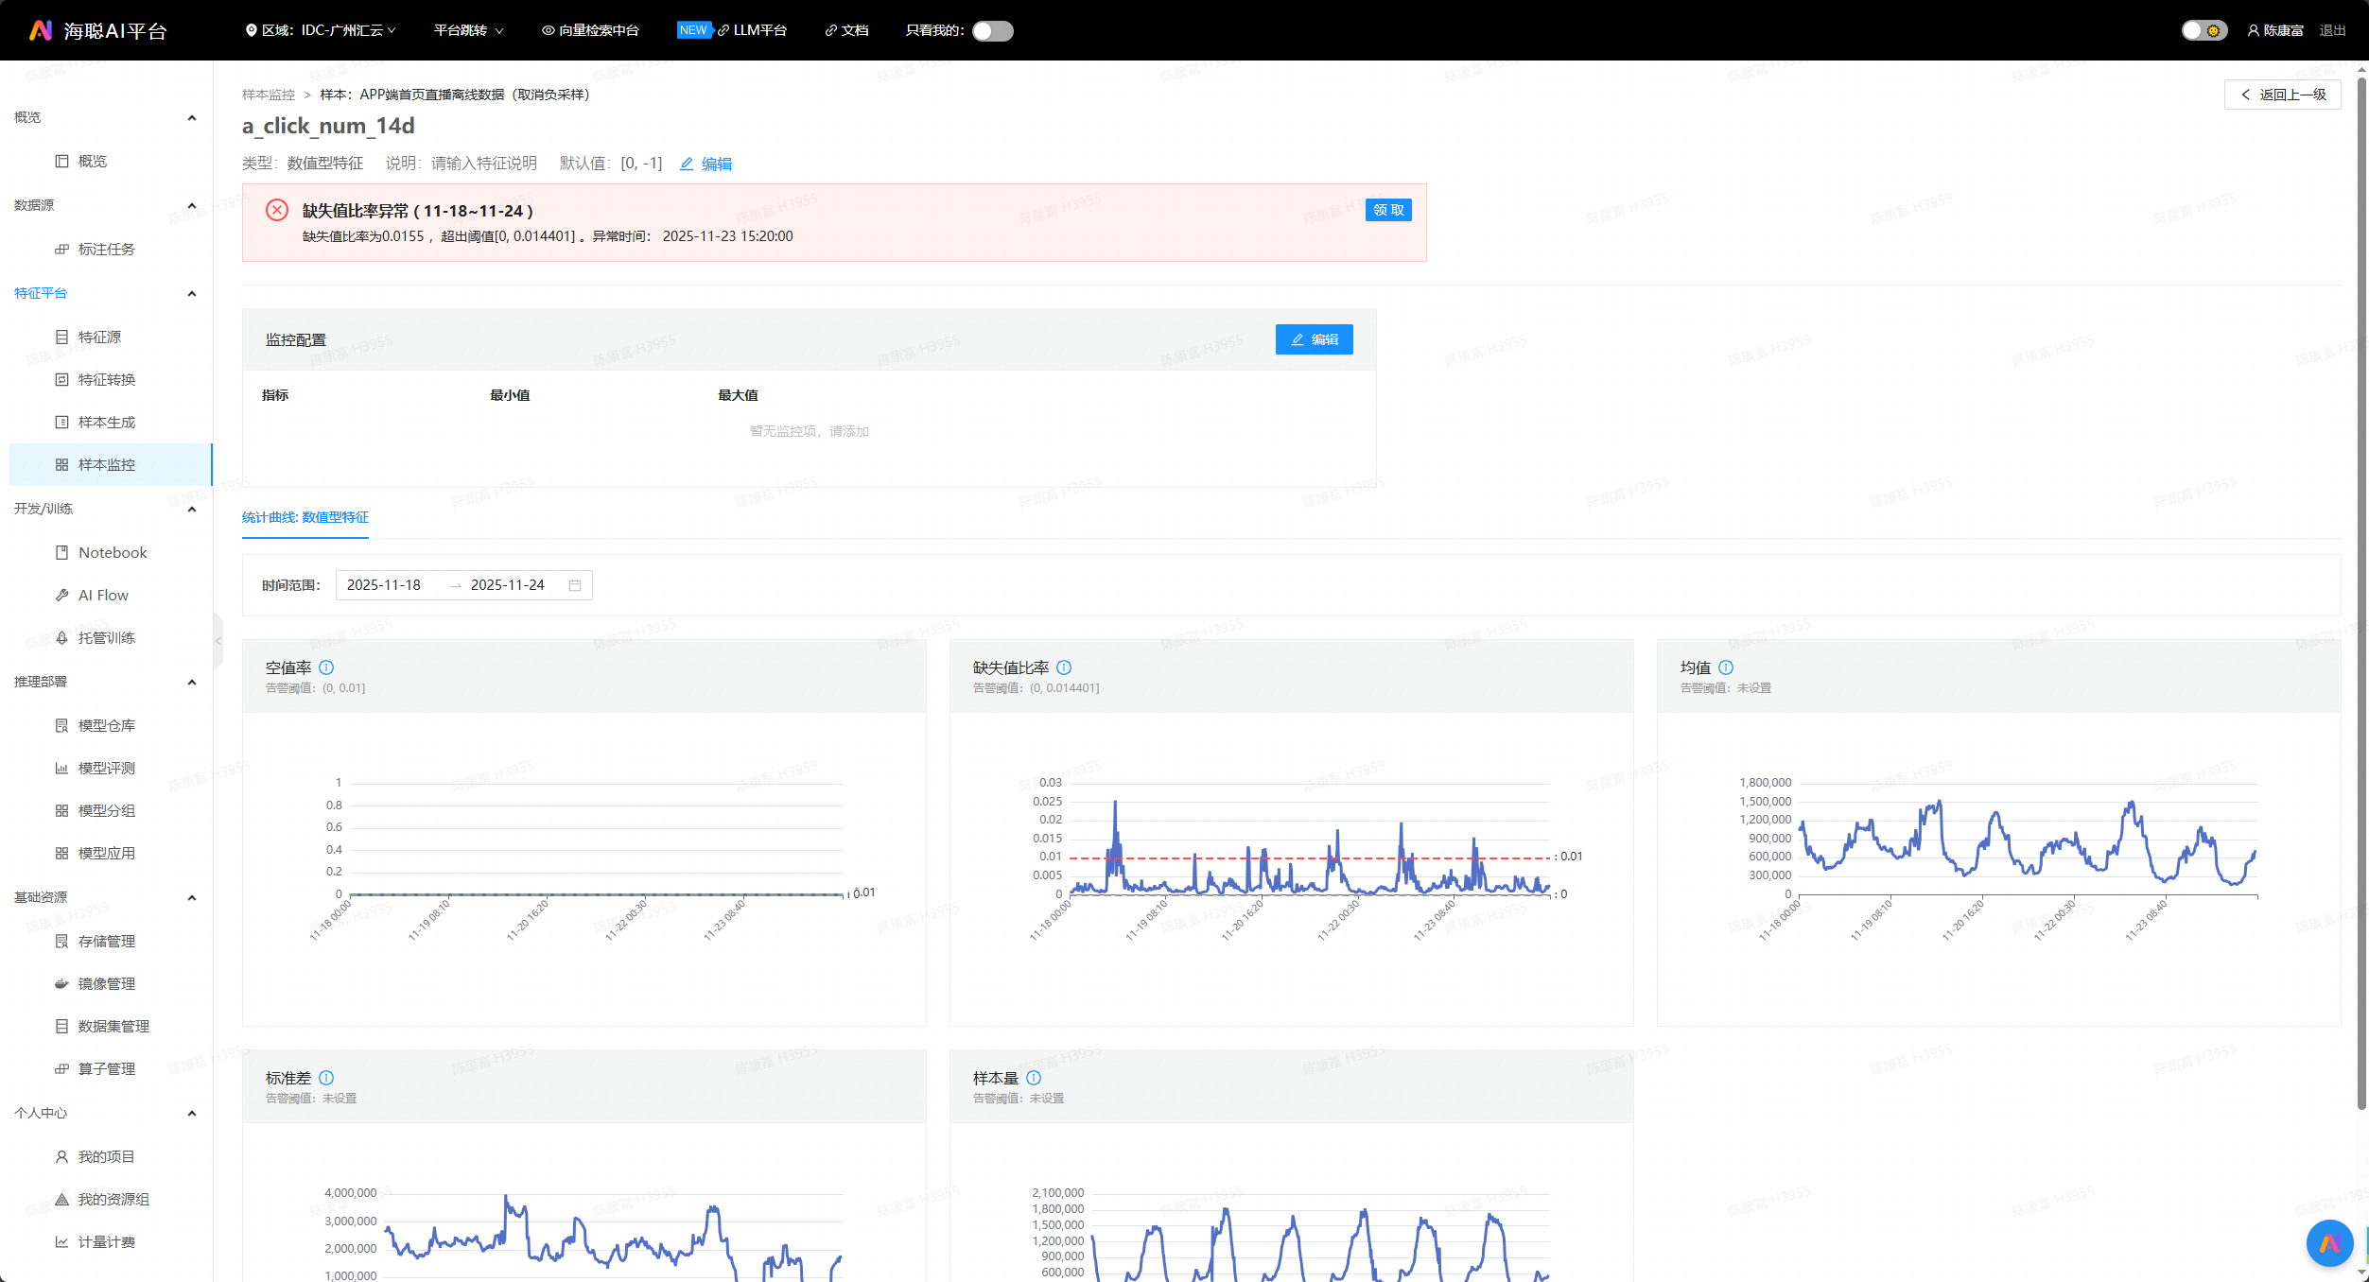Click the info icon beside 标准差

click(x=326, y=1078)
